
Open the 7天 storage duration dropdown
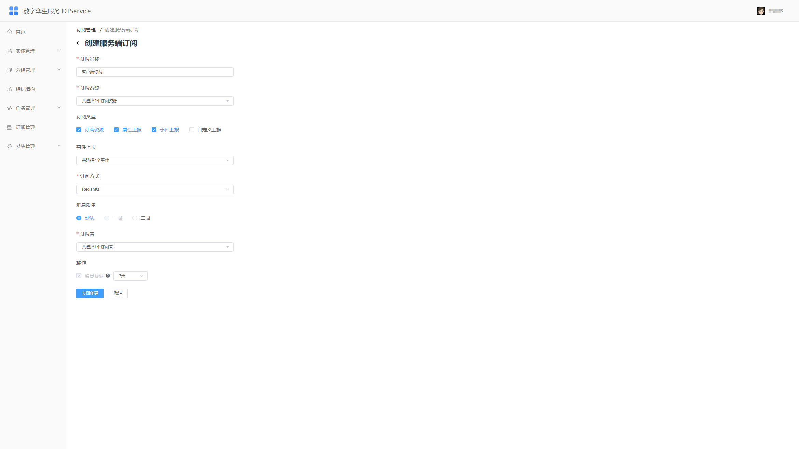(x=130, y=276)
